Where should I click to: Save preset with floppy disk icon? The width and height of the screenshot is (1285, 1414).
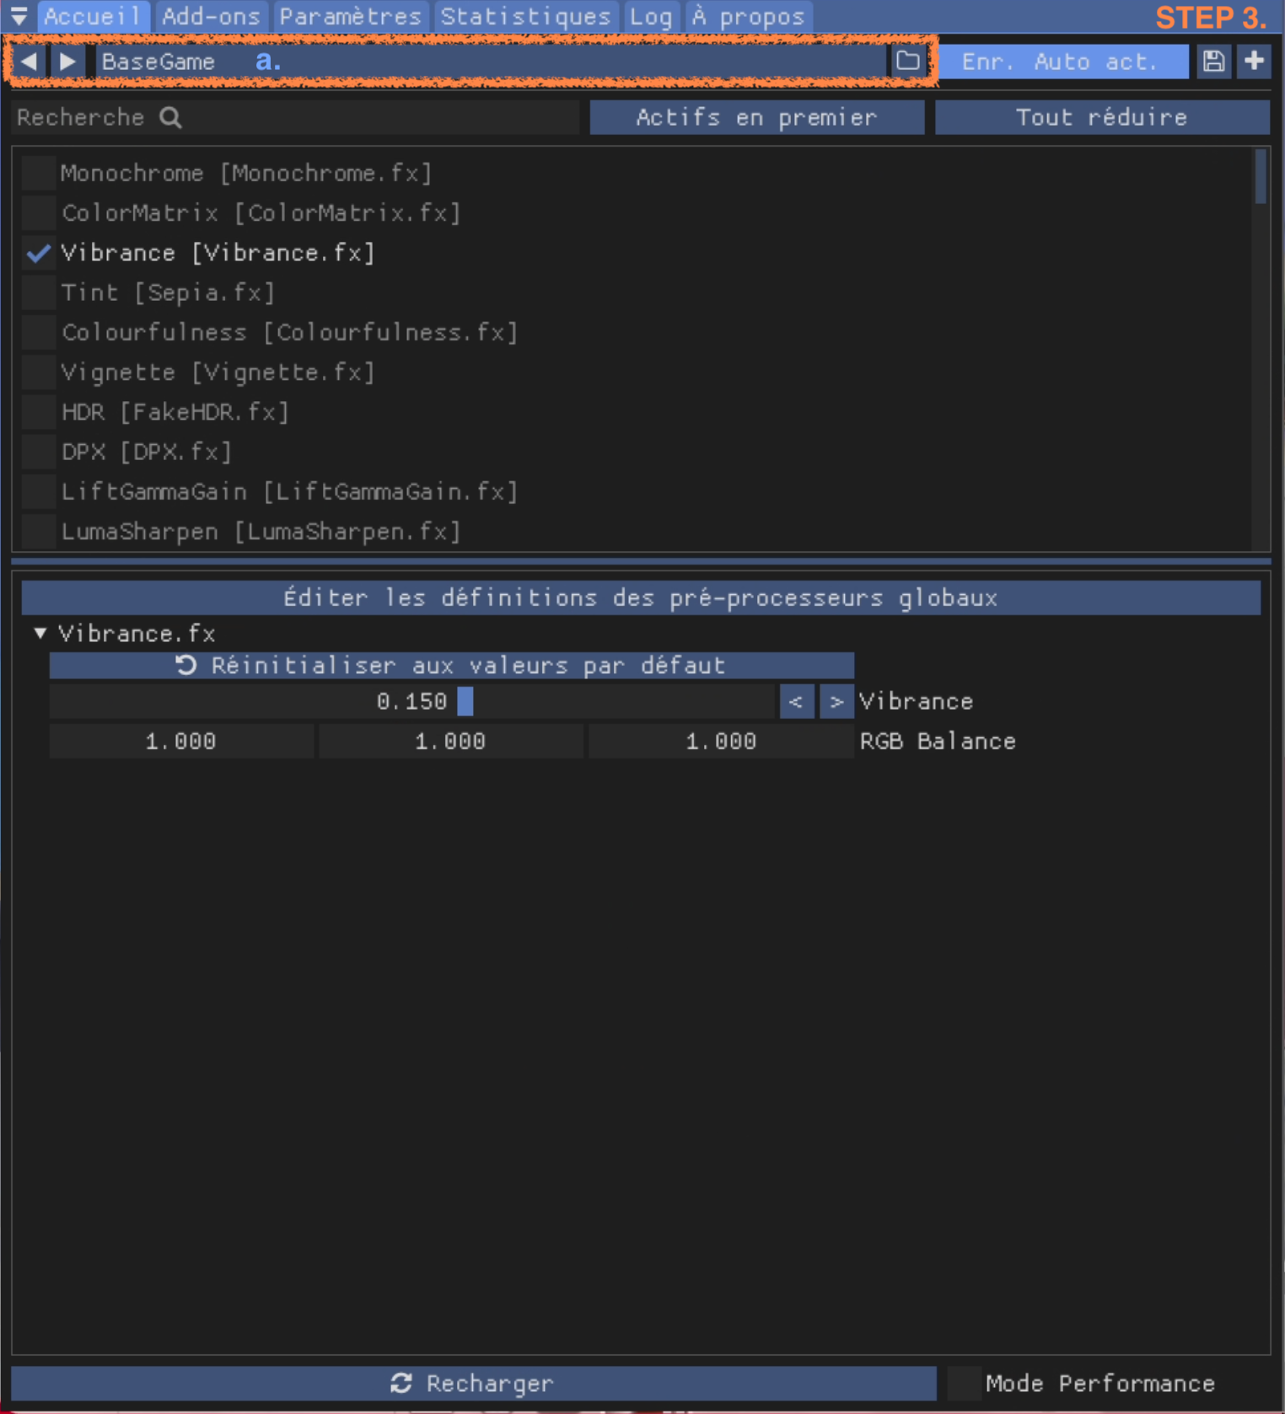[1213, 62]
